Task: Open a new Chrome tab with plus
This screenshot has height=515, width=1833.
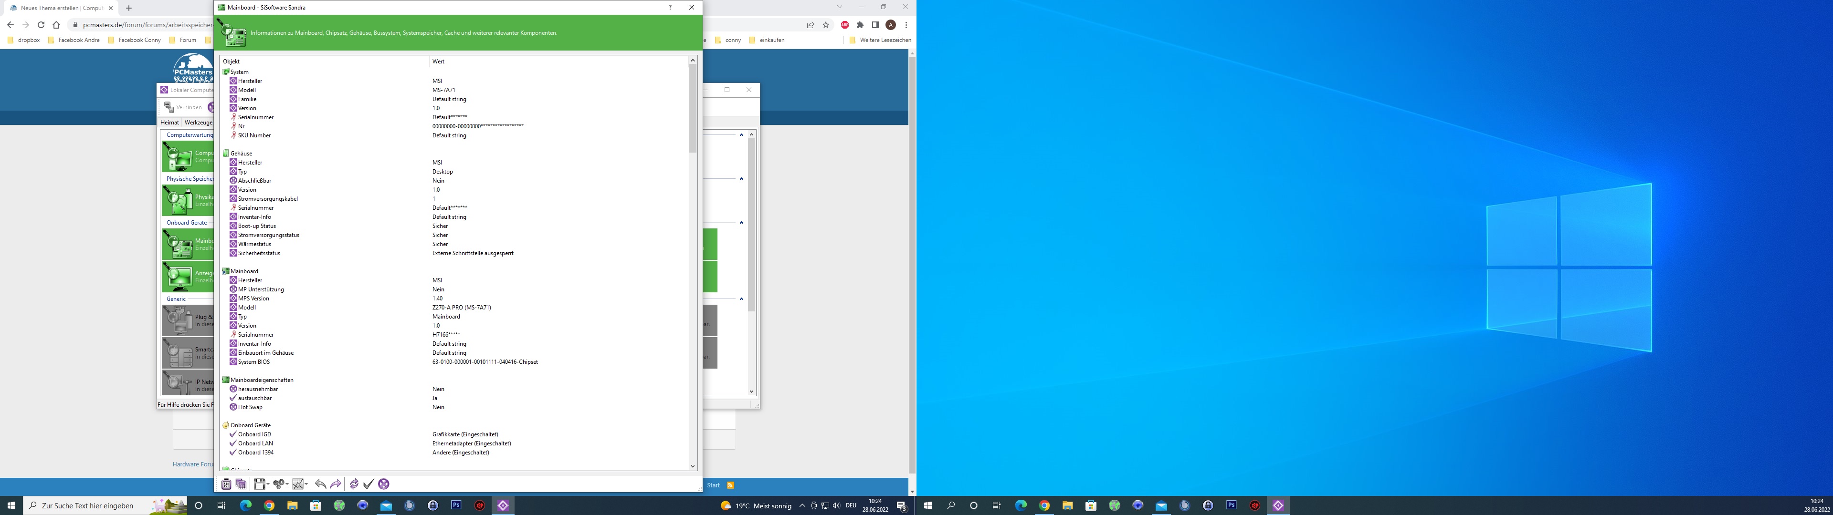Action: pyautogui.click(x=129, y=8)
